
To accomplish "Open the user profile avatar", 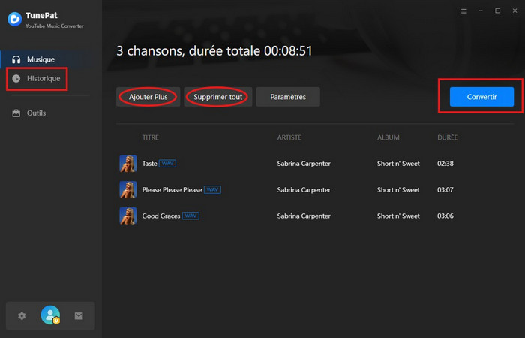I will tap(50, 316).
